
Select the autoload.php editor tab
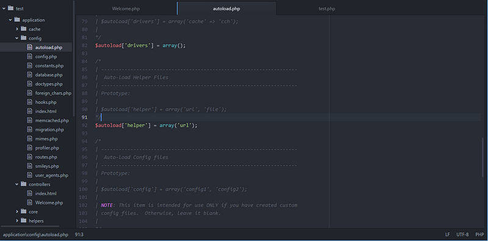(x=226, y=9)
